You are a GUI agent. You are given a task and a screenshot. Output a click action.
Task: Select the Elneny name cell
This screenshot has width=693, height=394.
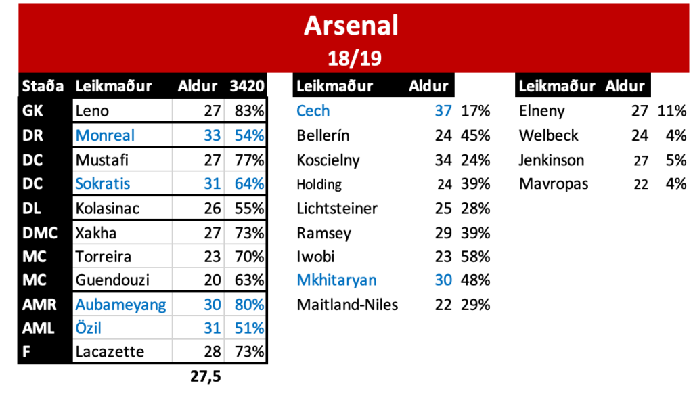click(541, 110)
